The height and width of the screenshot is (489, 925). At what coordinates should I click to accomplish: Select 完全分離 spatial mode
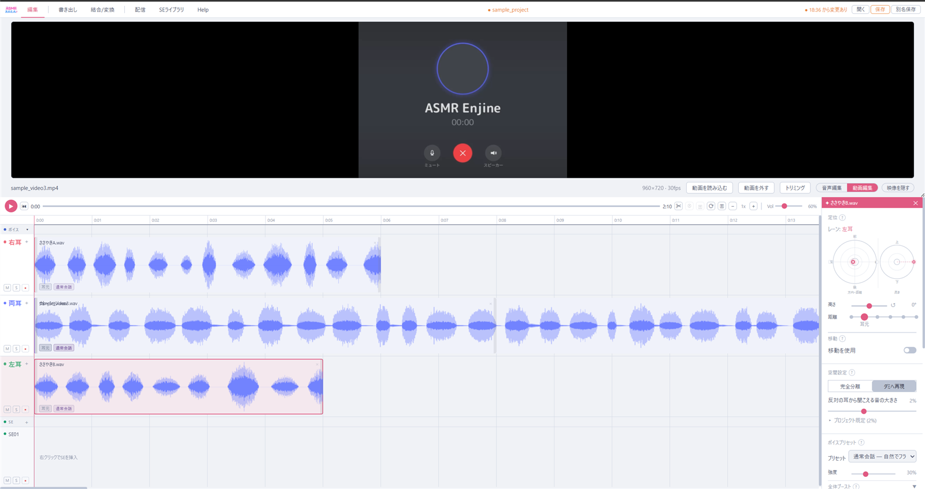click(x=850, y=386)
